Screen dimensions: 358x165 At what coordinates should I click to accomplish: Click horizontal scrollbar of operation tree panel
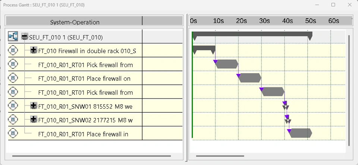[x=92, y=156]
